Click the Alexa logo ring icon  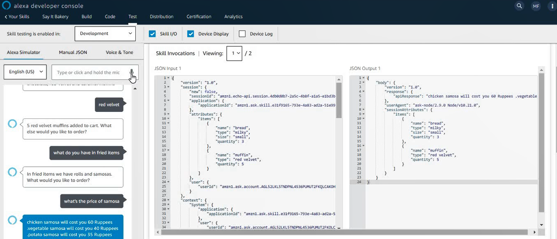point(6,6)
